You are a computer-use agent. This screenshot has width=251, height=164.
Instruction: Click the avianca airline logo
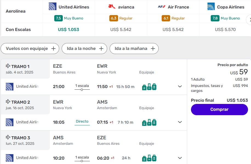point(112,6)
